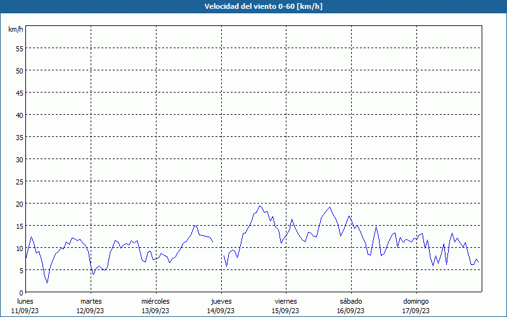507x317 pixels.
Task: Click the 'sábado' day label
Action: (x=351, y=301)
